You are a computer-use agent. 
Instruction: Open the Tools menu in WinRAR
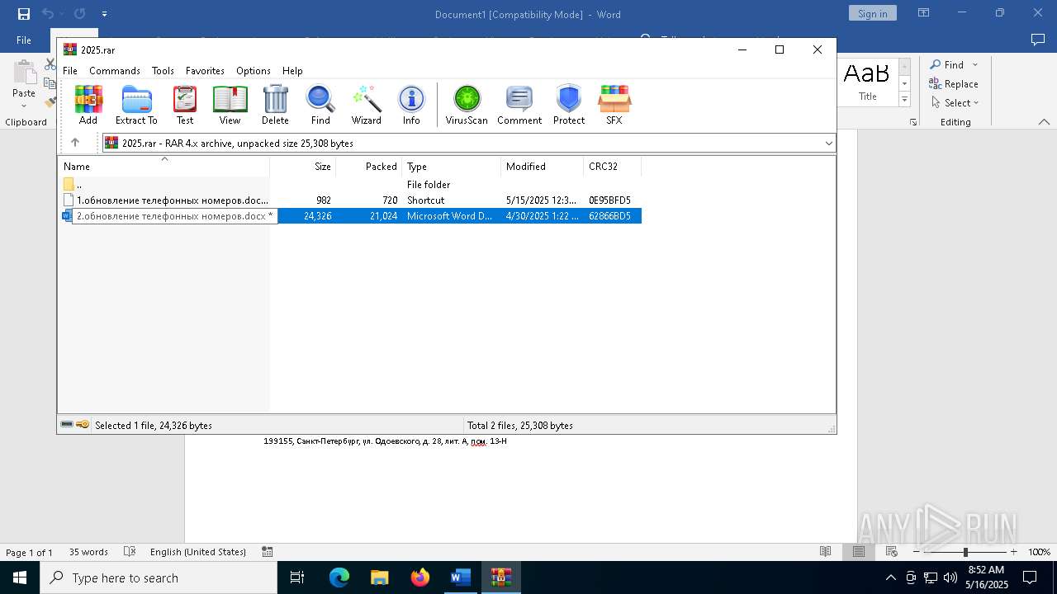(163, 71)
